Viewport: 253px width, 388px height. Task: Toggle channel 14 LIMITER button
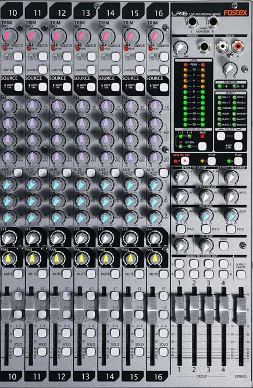116,70
